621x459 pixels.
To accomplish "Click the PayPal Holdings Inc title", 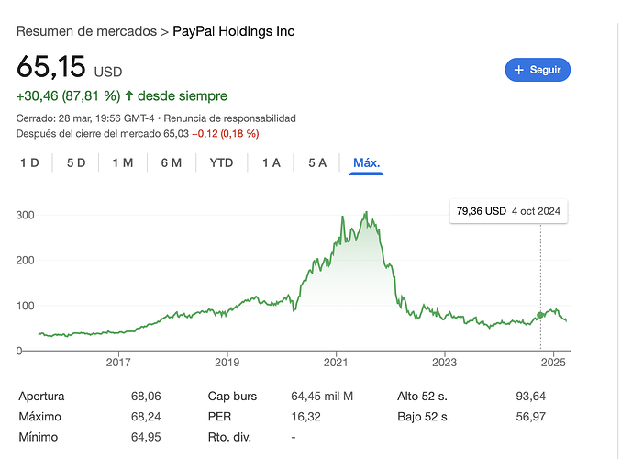I will point(234,31).
